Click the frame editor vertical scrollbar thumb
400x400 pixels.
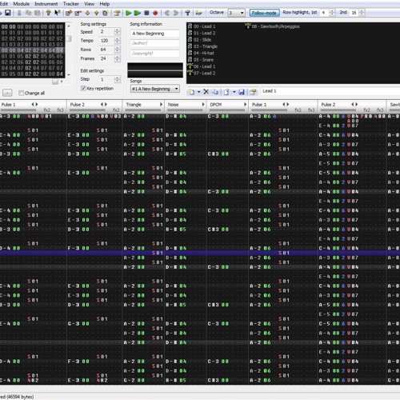pyautogui.click(x=69, y=38)
